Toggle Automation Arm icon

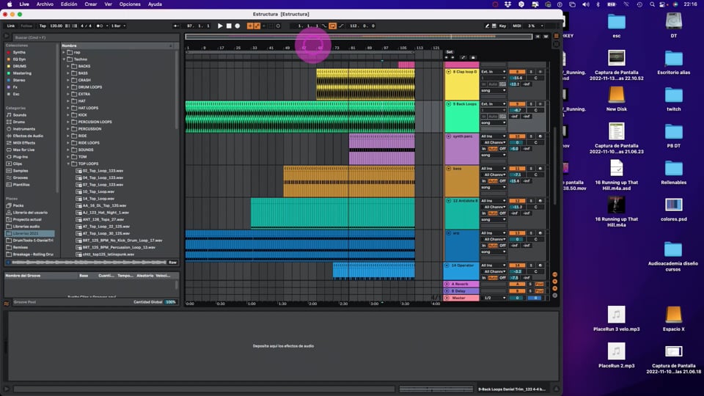pos(257,26)
